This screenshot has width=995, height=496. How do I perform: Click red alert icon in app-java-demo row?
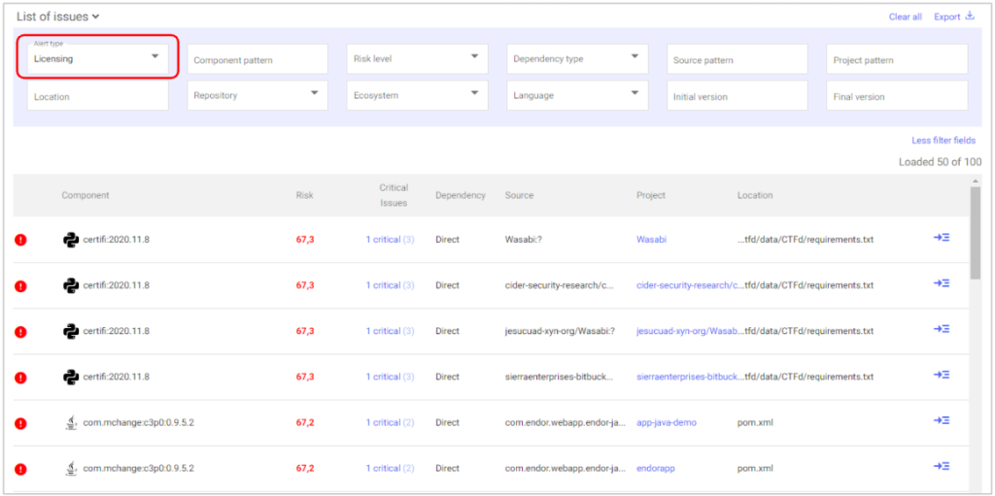[21, 423]
